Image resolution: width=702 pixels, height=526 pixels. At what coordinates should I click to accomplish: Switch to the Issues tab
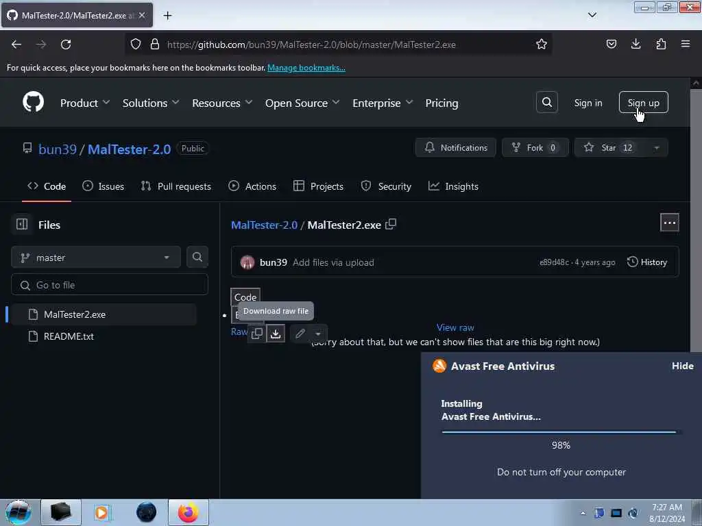(103, 186)
